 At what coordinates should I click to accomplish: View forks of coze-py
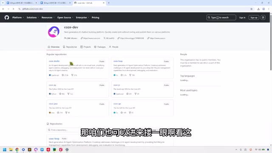(70, 94)
